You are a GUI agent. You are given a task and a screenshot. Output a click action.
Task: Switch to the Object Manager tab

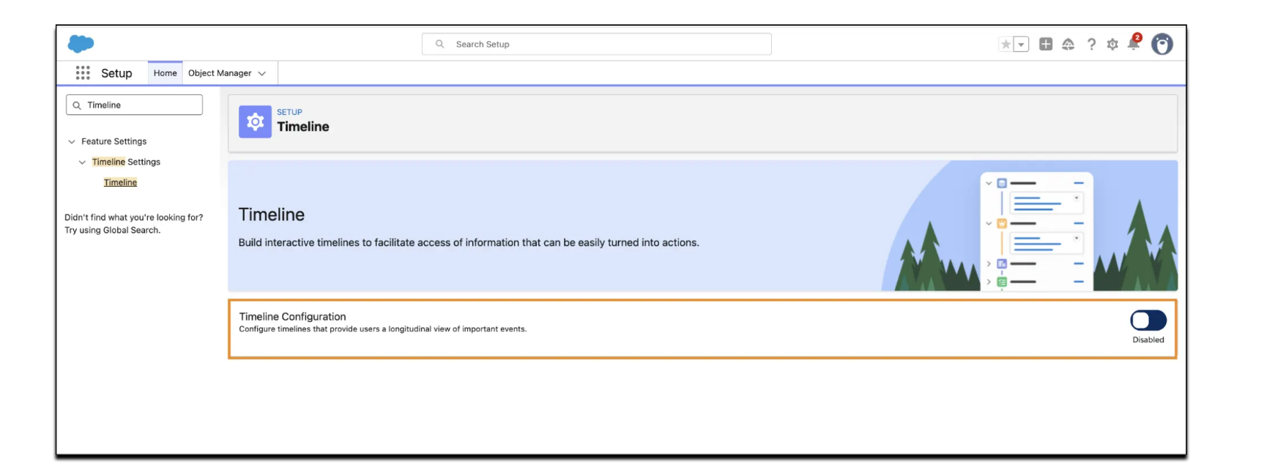point(220,73)
